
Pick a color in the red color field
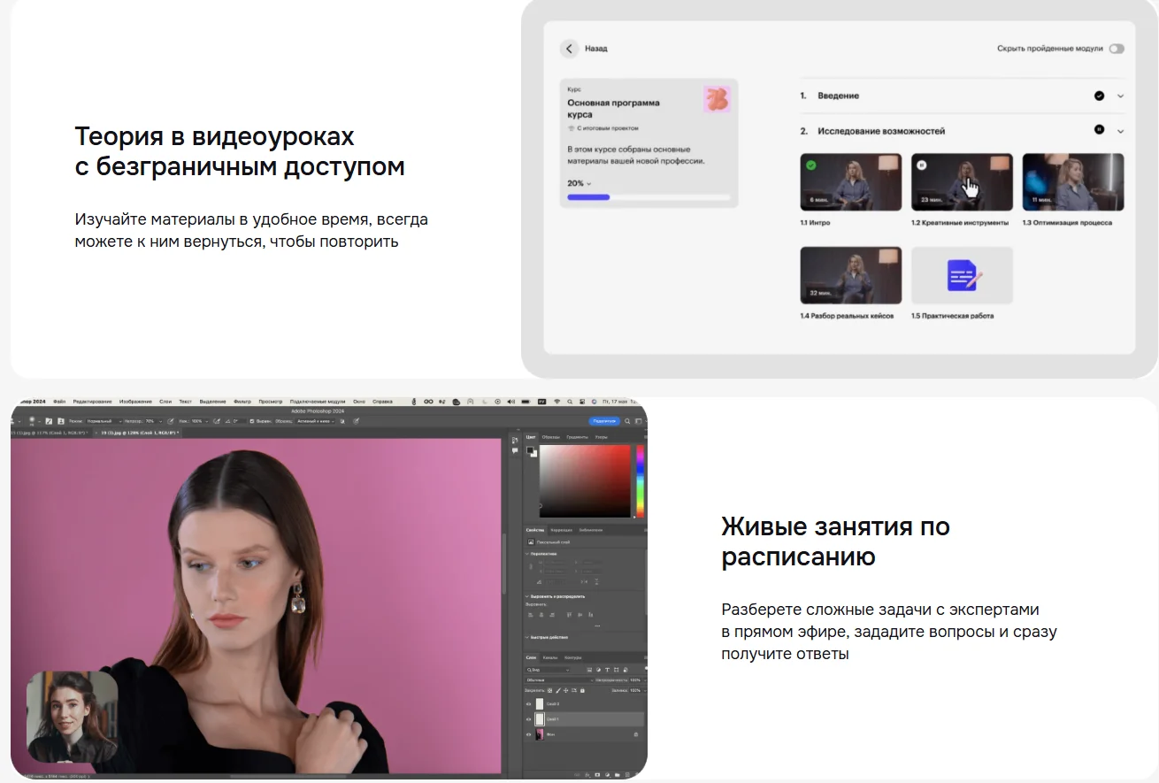tap(585, 480)
